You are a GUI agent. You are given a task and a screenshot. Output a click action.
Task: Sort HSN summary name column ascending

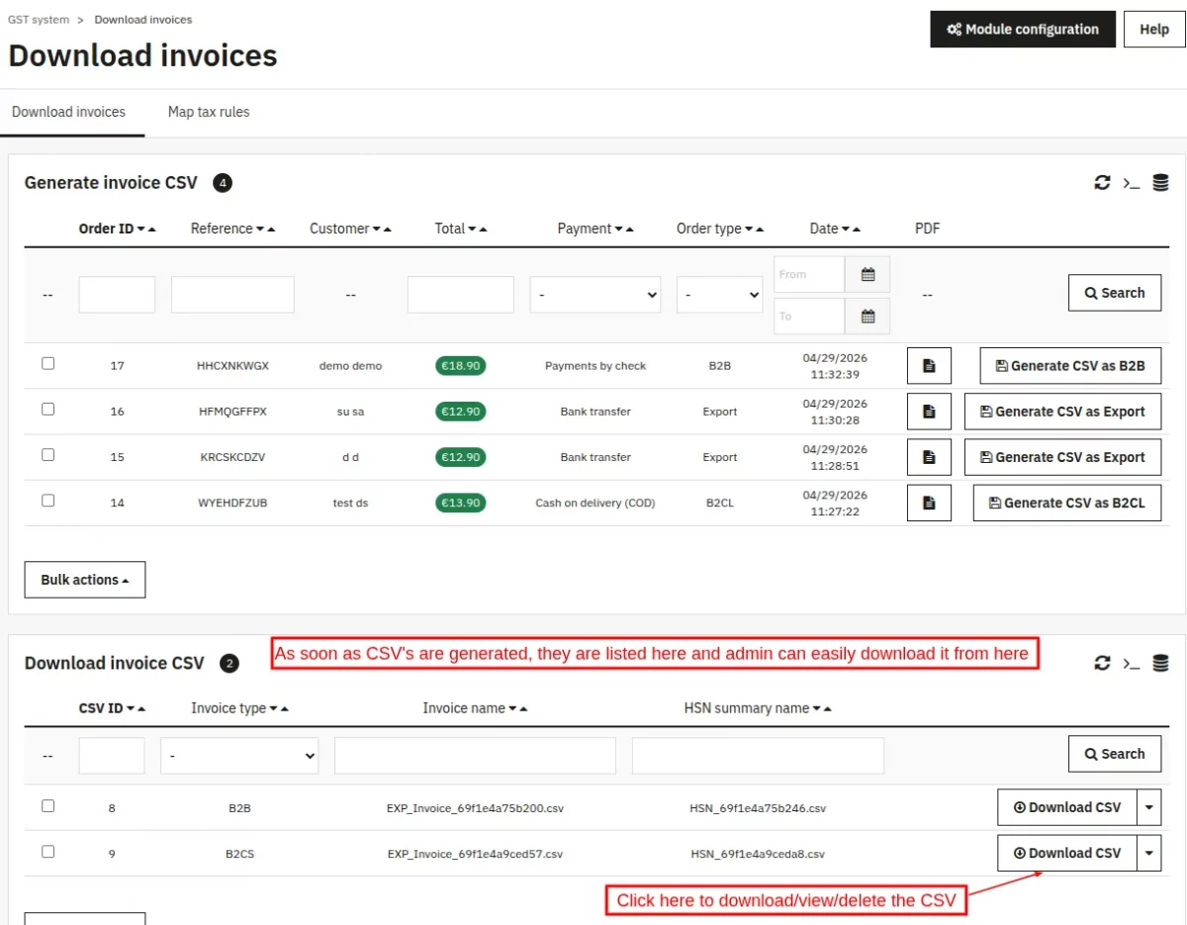pyautogui.click(x=828, y=709)
